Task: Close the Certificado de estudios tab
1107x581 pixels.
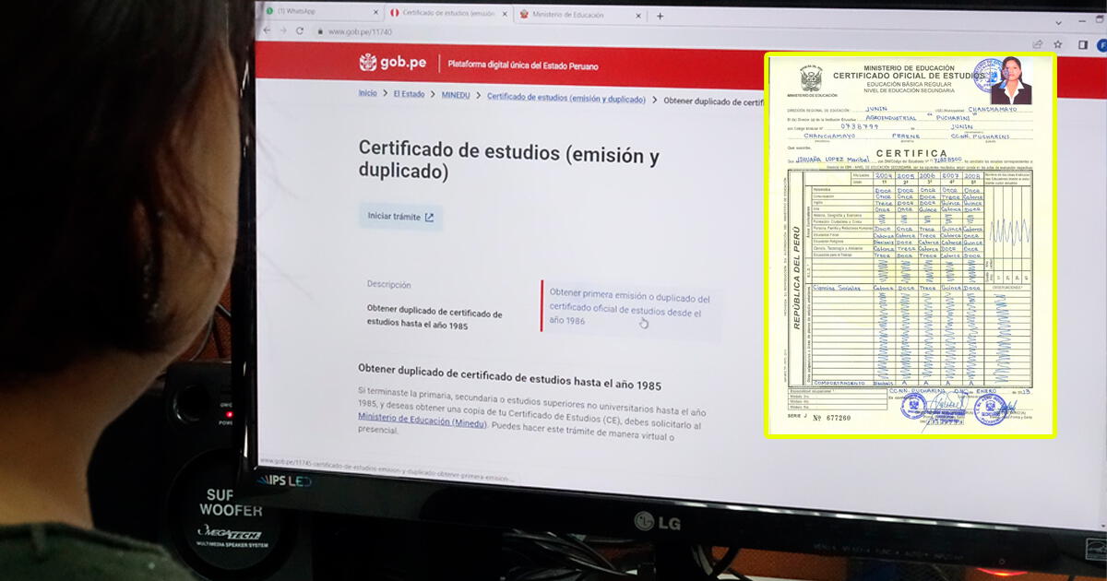Action: pos(504,14)
